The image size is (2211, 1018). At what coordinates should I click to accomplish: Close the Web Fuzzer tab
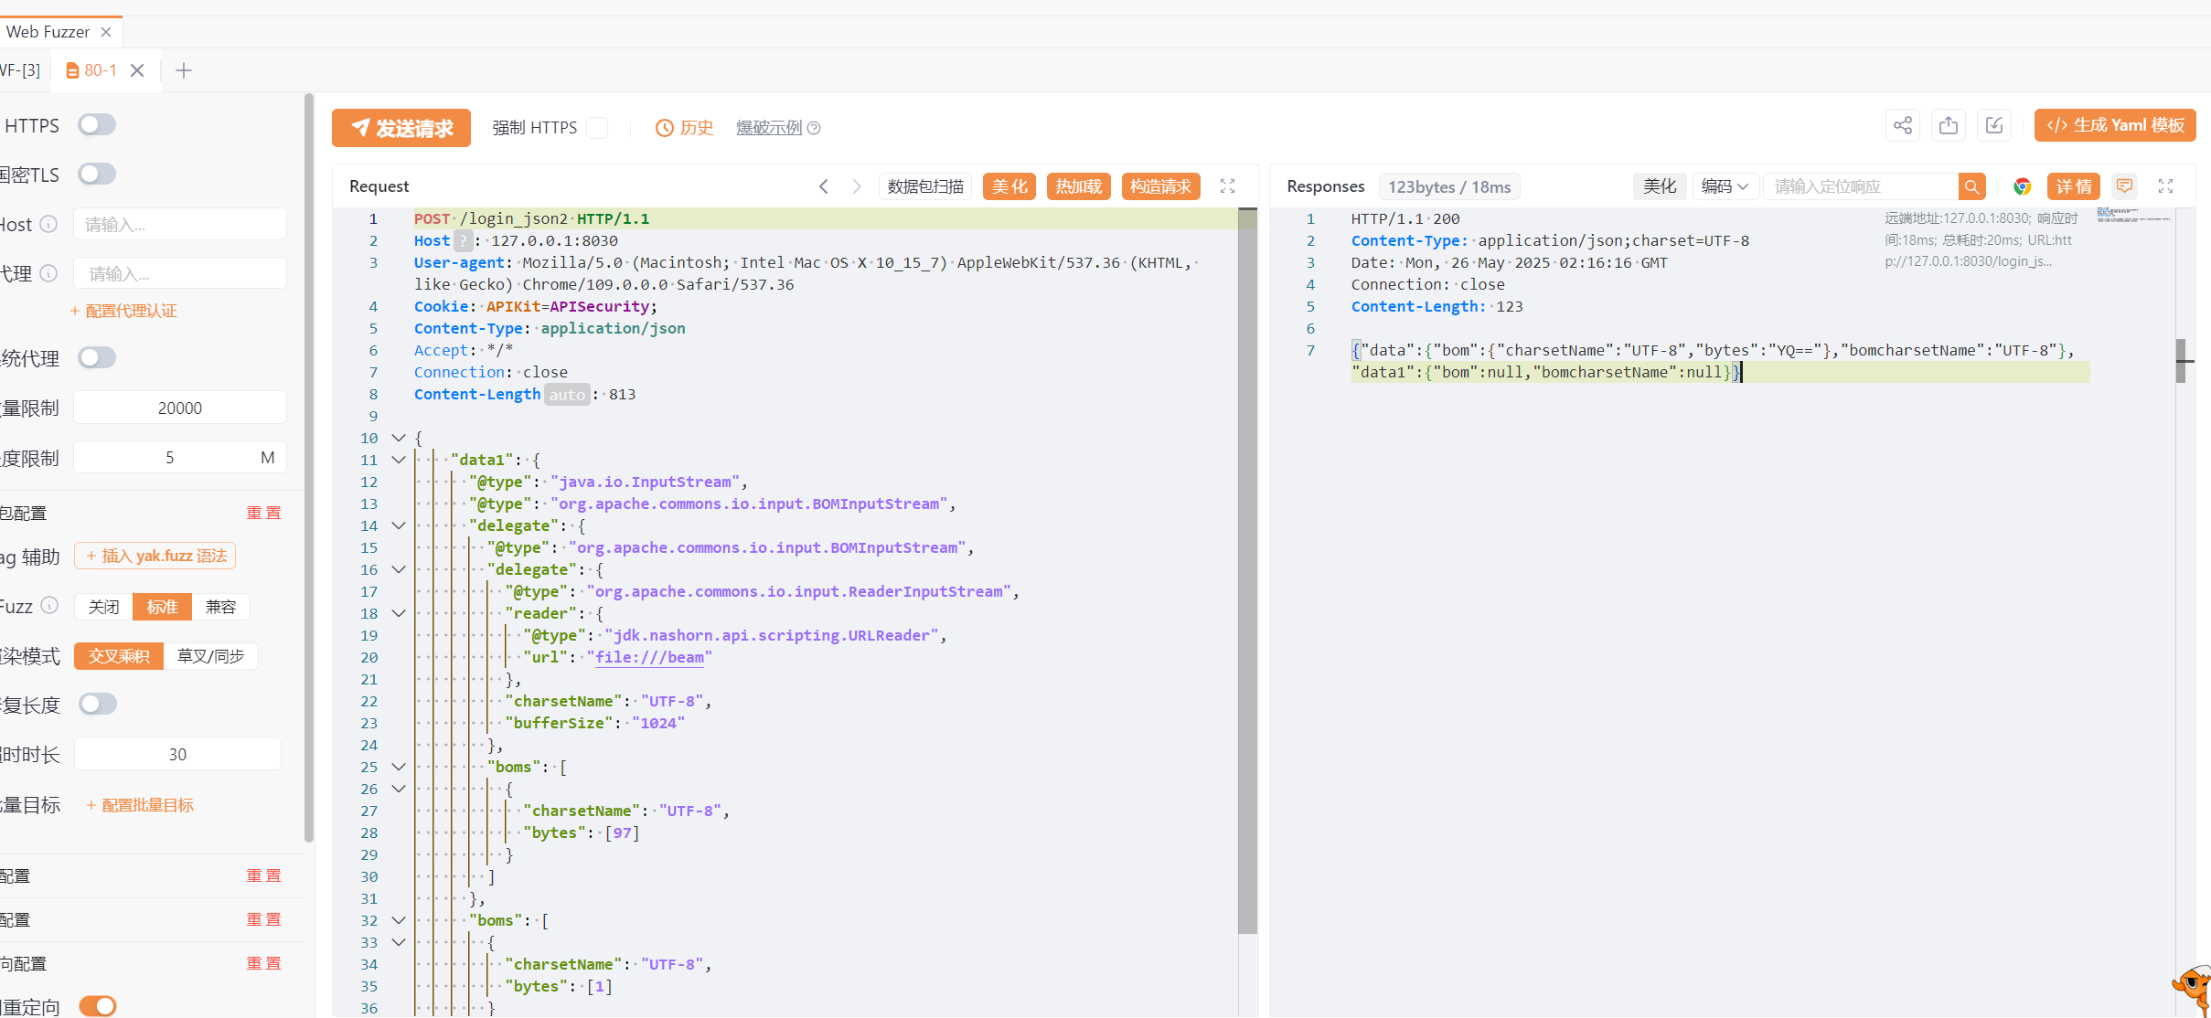(106, 32)
